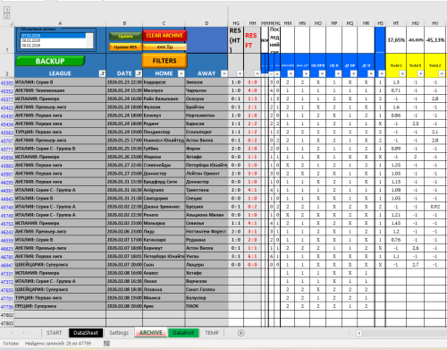Viewport: 447px width, 350px height.
Task: Select row header 47802
Action: pos(7,315)
